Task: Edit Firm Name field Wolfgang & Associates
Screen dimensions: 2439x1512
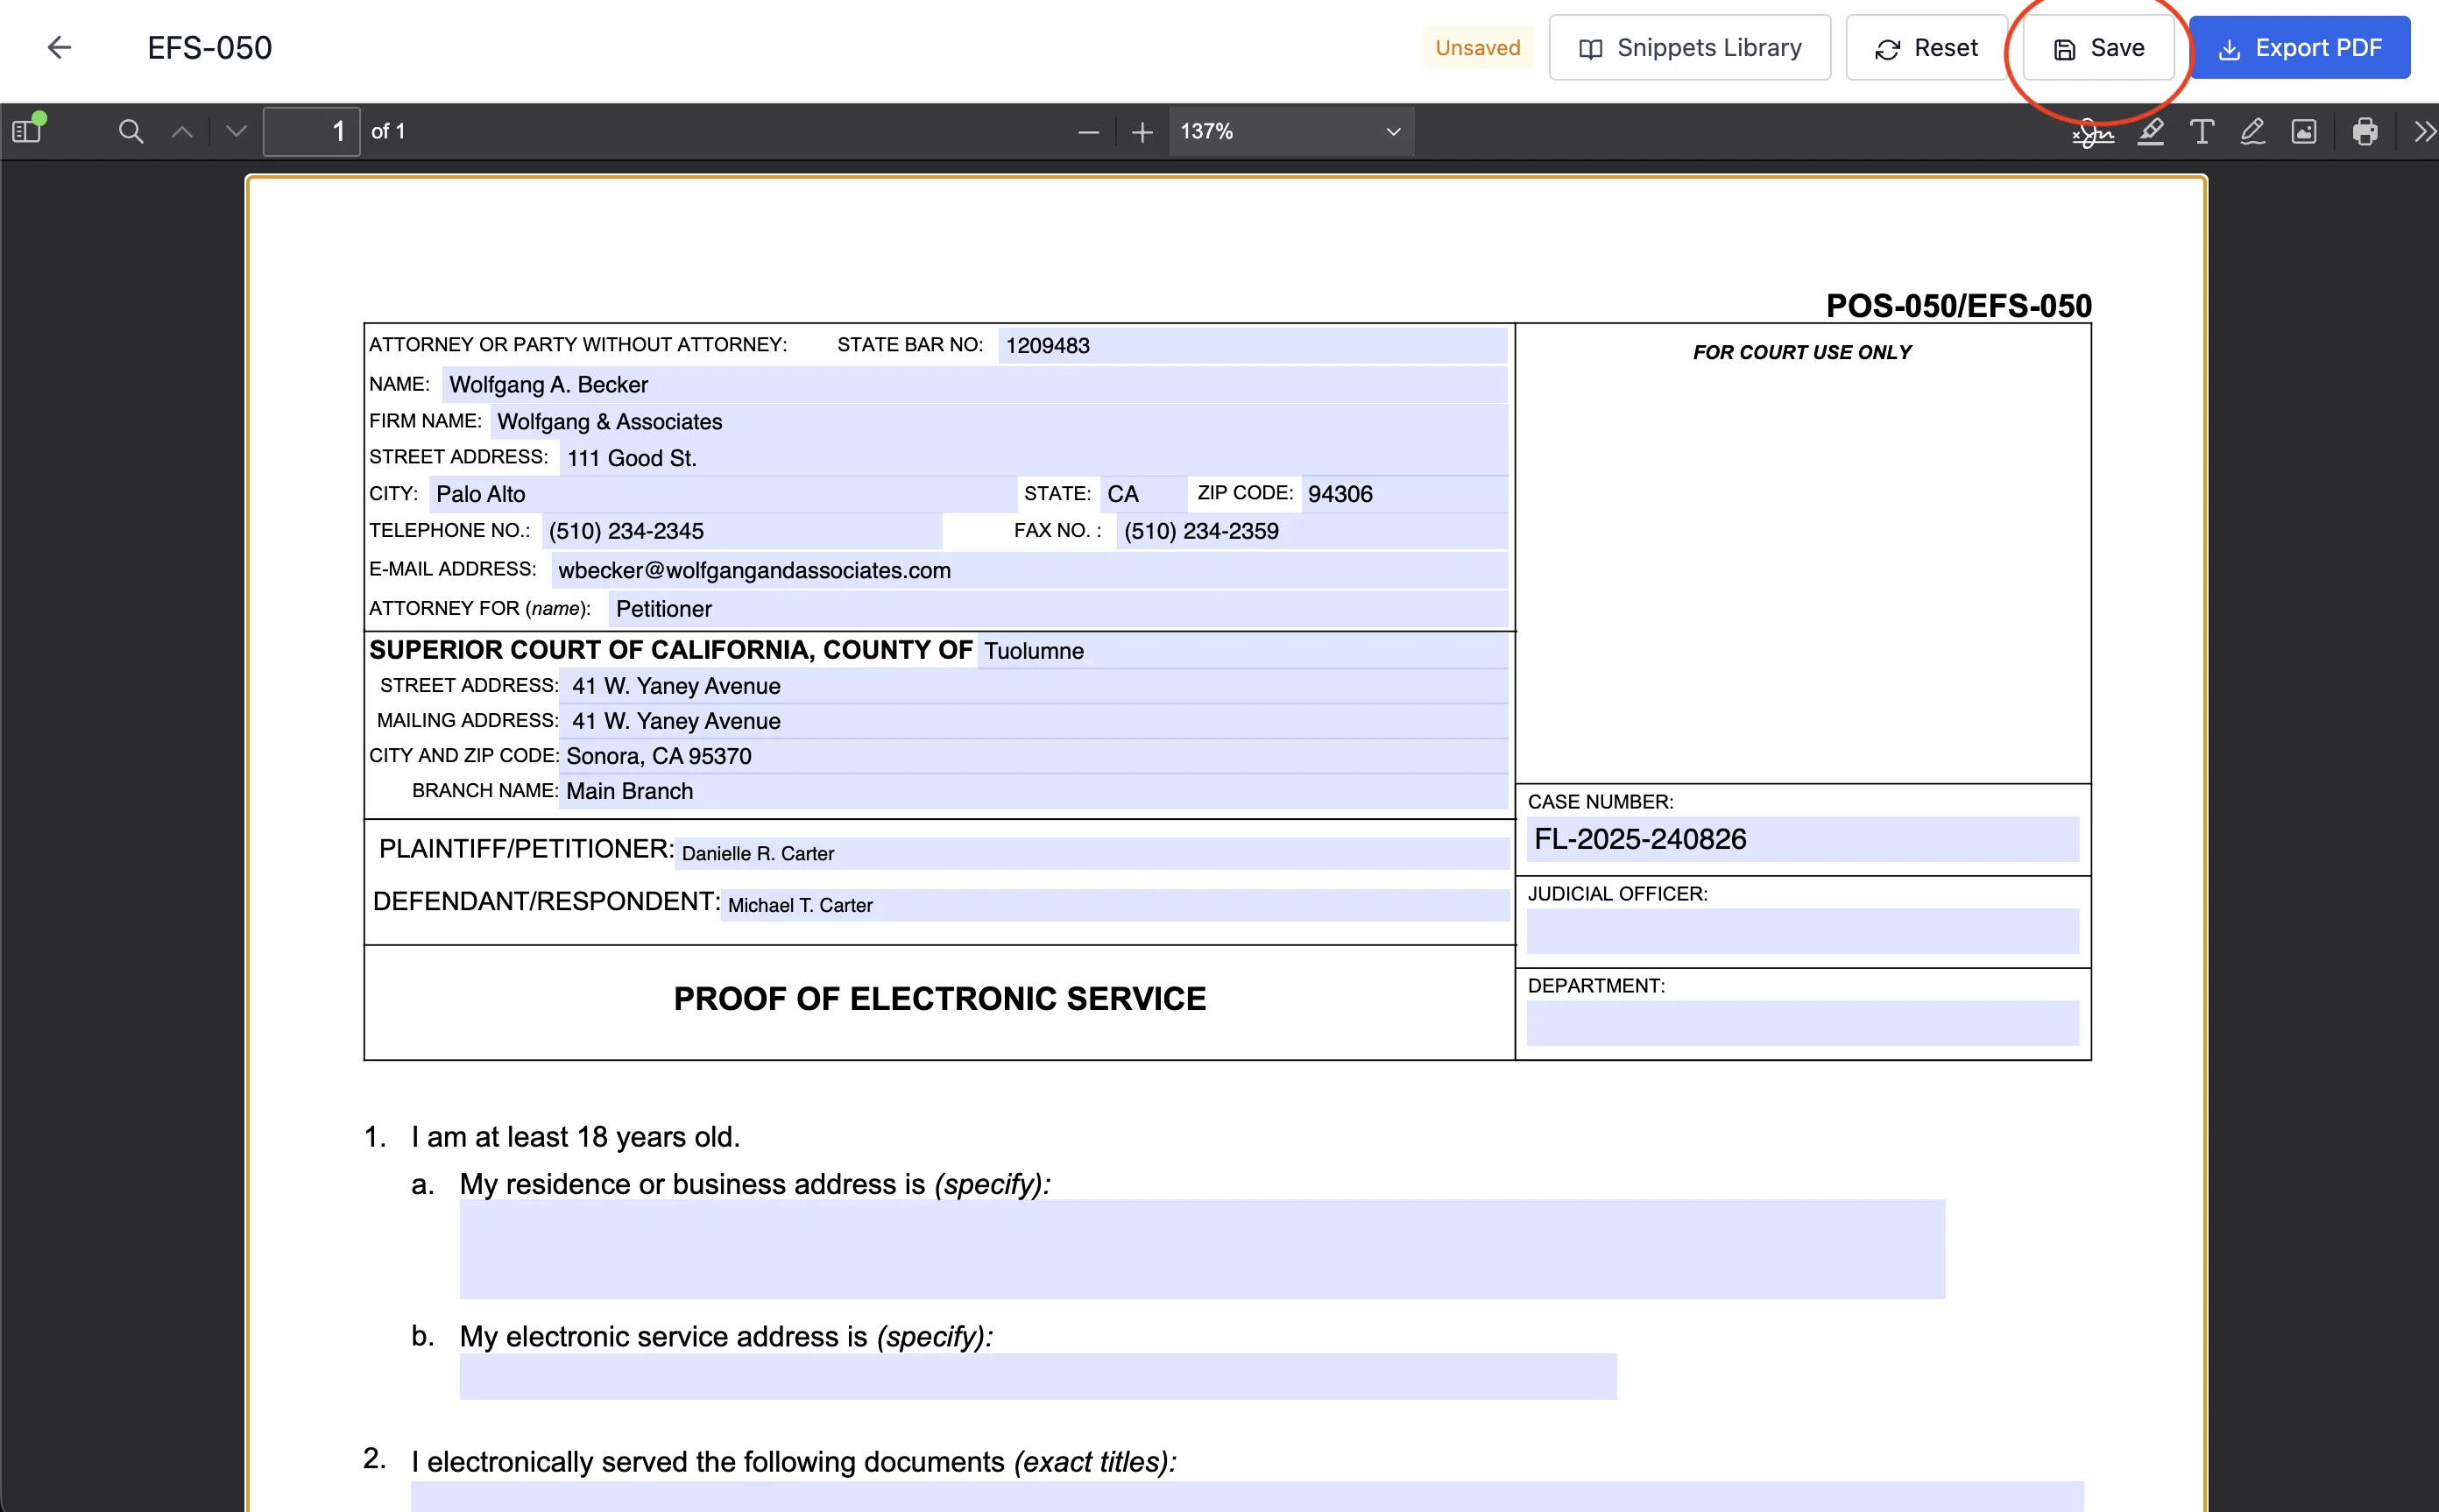Action: [x=998, y=421]
